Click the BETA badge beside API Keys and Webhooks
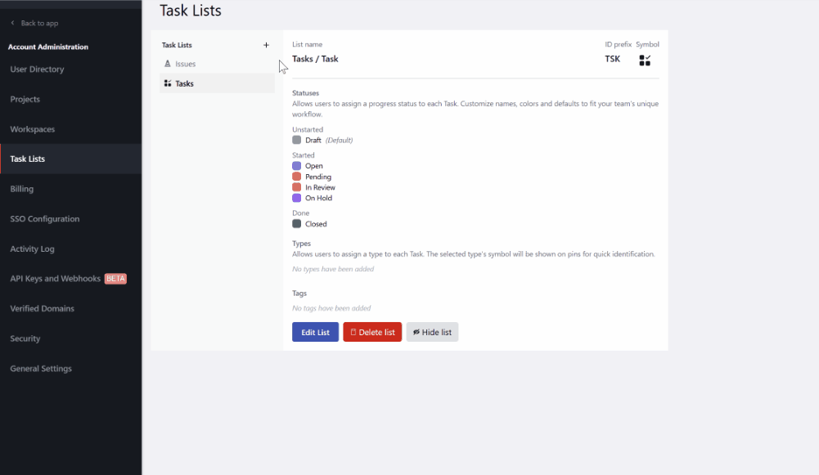The image size is (819, 475). [115, 278]
